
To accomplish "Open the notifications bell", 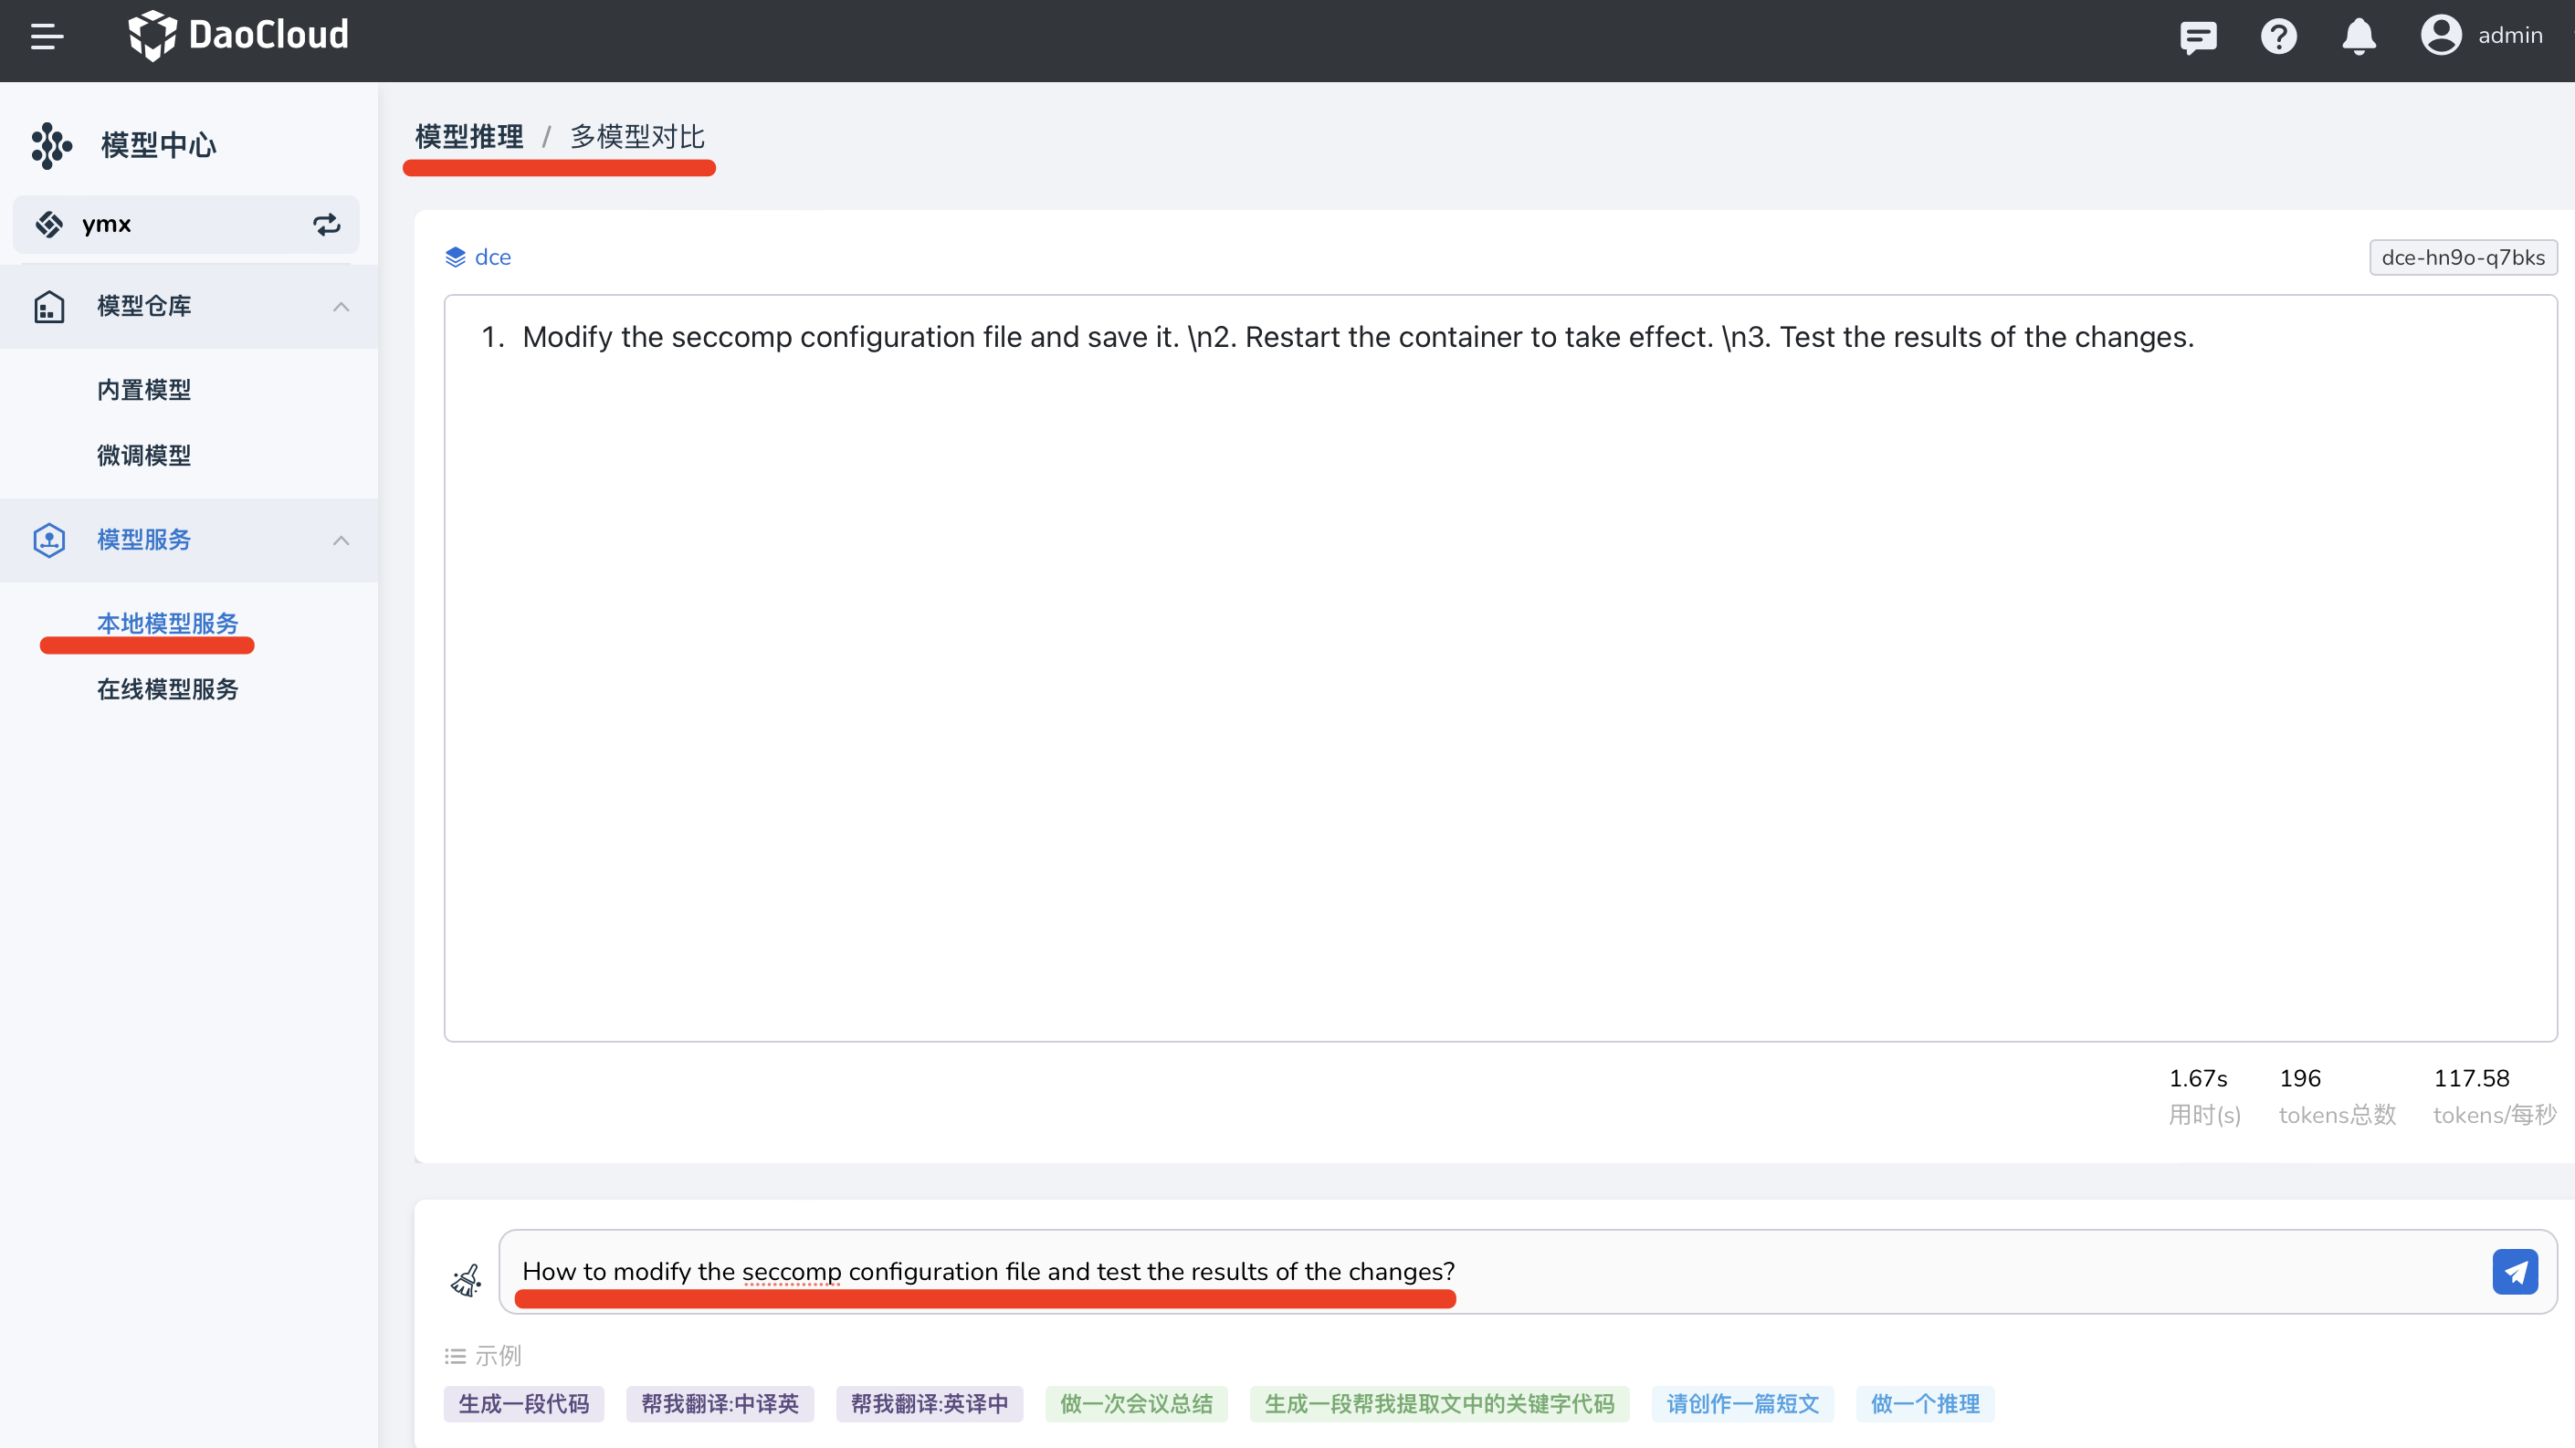I will pyautogui.click(x=2358, y=37).
